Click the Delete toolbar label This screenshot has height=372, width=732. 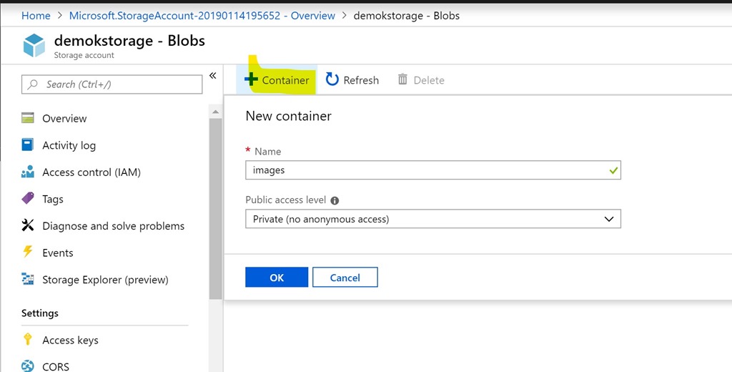click(x=429, y=80)
